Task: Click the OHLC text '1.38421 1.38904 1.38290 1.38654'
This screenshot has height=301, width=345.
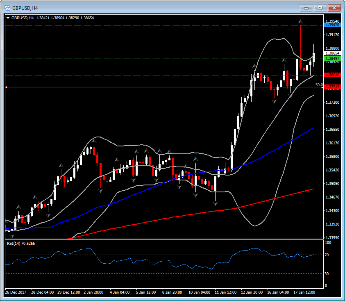Action: tap(65, 18)
